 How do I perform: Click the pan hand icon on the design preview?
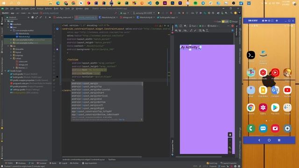coord(230,134)
